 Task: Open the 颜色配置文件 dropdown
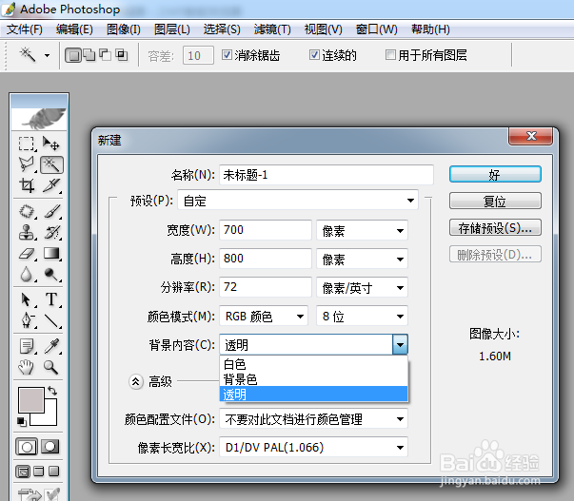click(x=314, y=418)
